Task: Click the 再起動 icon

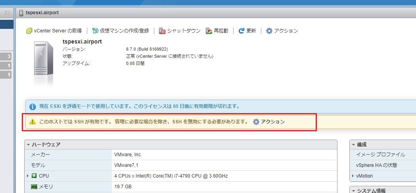Action: point(209,31)
